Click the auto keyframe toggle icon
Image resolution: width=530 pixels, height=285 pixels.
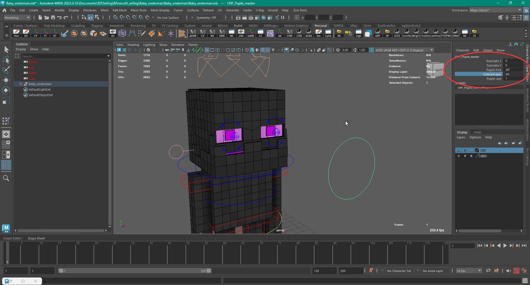coord(516,271)
